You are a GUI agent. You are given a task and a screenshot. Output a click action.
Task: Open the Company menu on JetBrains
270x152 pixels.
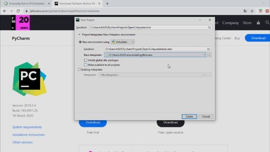[x=230, y=23]
